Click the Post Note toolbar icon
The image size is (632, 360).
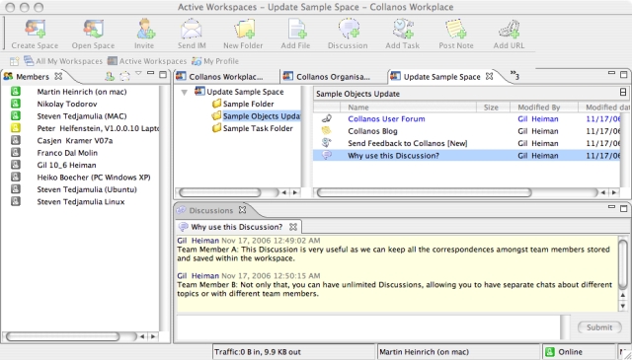(456, 29)
